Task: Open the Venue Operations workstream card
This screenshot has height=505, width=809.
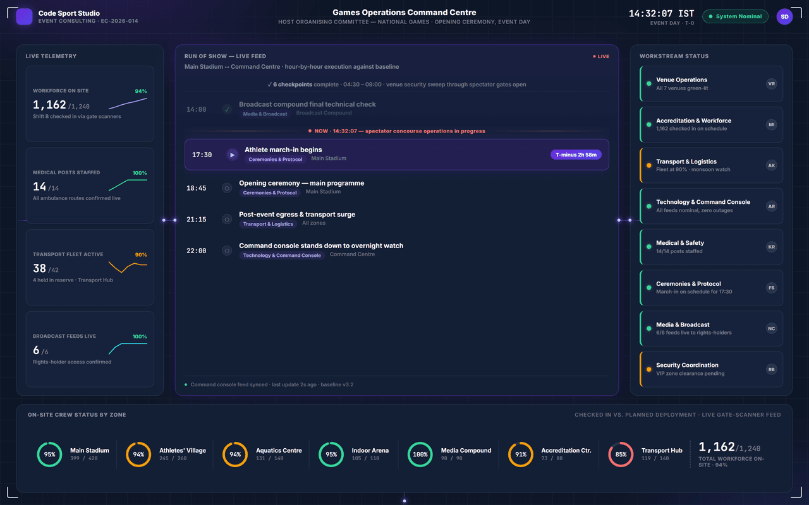Action: tap(711, 84)
